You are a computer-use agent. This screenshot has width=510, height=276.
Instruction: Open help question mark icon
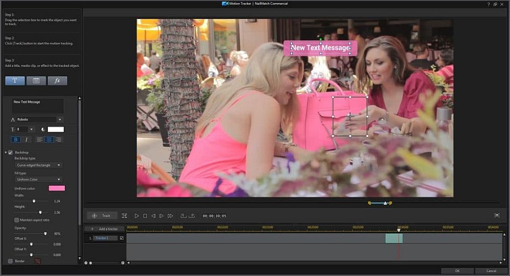click(x=488, y=4)
